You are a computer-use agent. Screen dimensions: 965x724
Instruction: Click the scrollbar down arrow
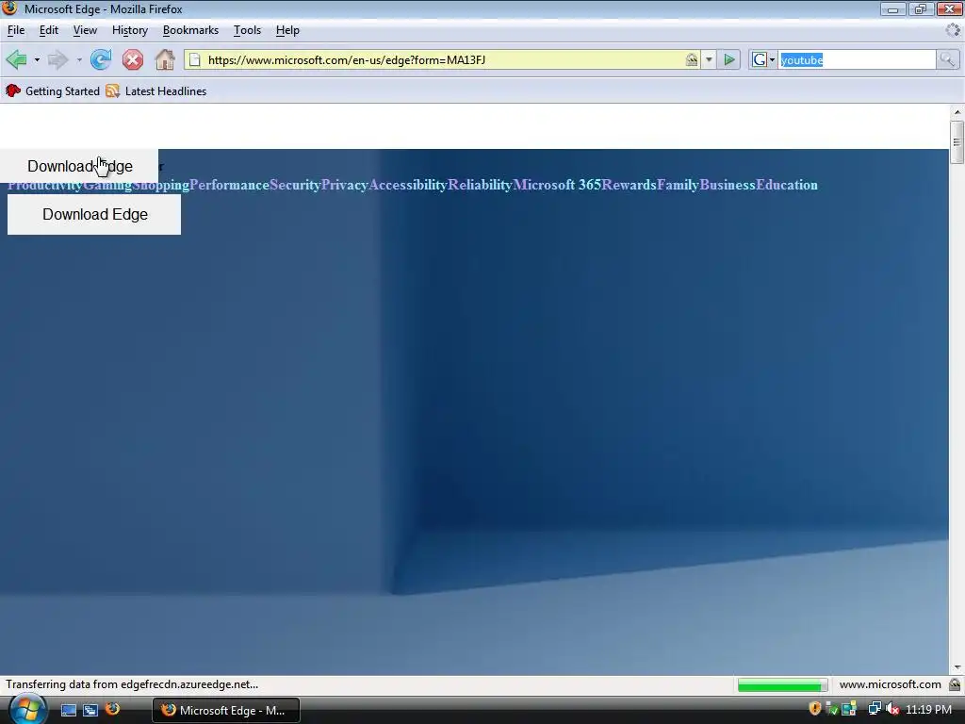957,668
